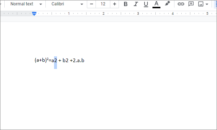217x130 pixels.
Task: Place cursor in the b2 term
Action: 66,60
